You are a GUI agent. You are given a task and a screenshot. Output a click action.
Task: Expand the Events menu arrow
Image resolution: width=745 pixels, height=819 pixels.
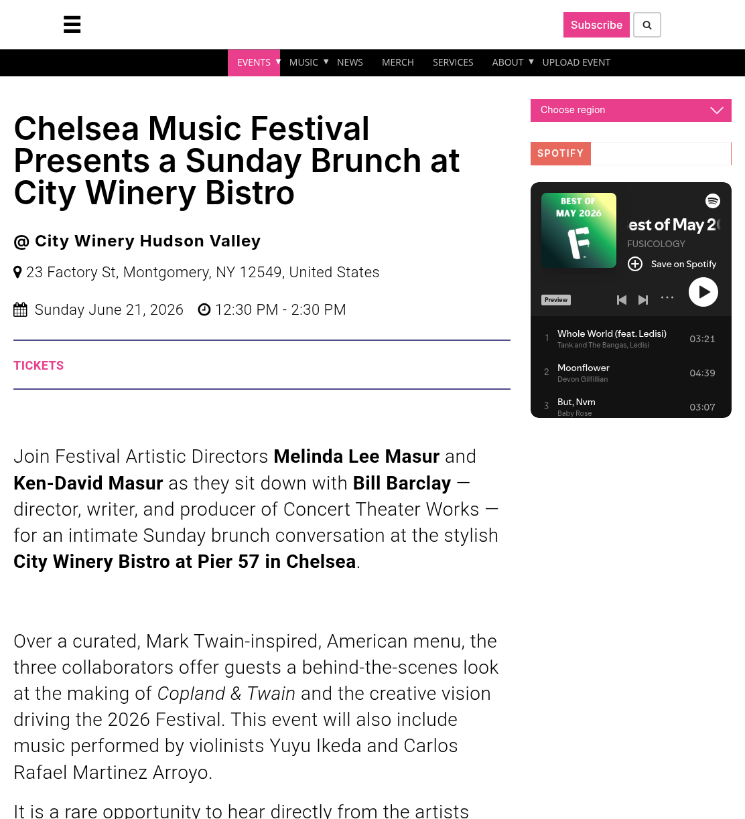pos(278,62)
